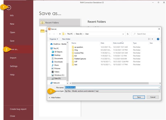Select Network in navigation pane

click(55, 83)
